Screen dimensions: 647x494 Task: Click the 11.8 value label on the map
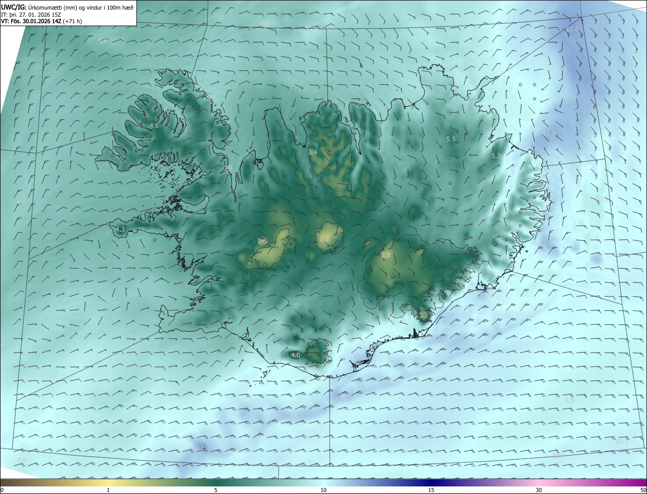tap(572, 29)
